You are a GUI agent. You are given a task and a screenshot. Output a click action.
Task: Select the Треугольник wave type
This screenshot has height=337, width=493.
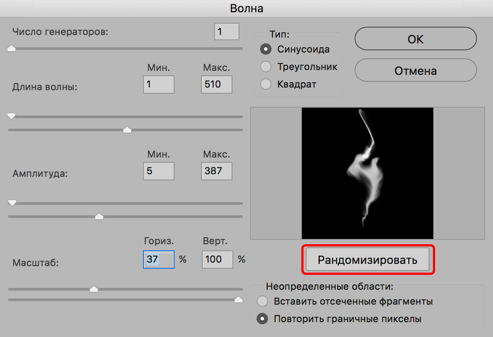(x=266, y=67)
